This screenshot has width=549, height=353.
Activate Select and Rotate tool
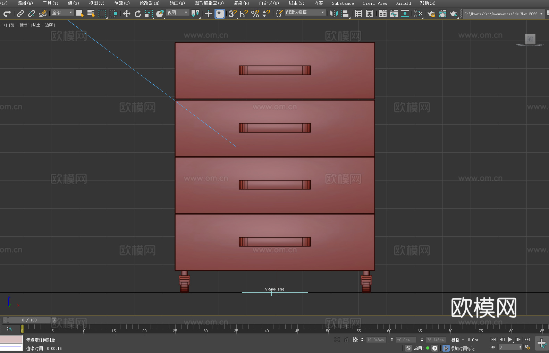[x=138, y=14]
